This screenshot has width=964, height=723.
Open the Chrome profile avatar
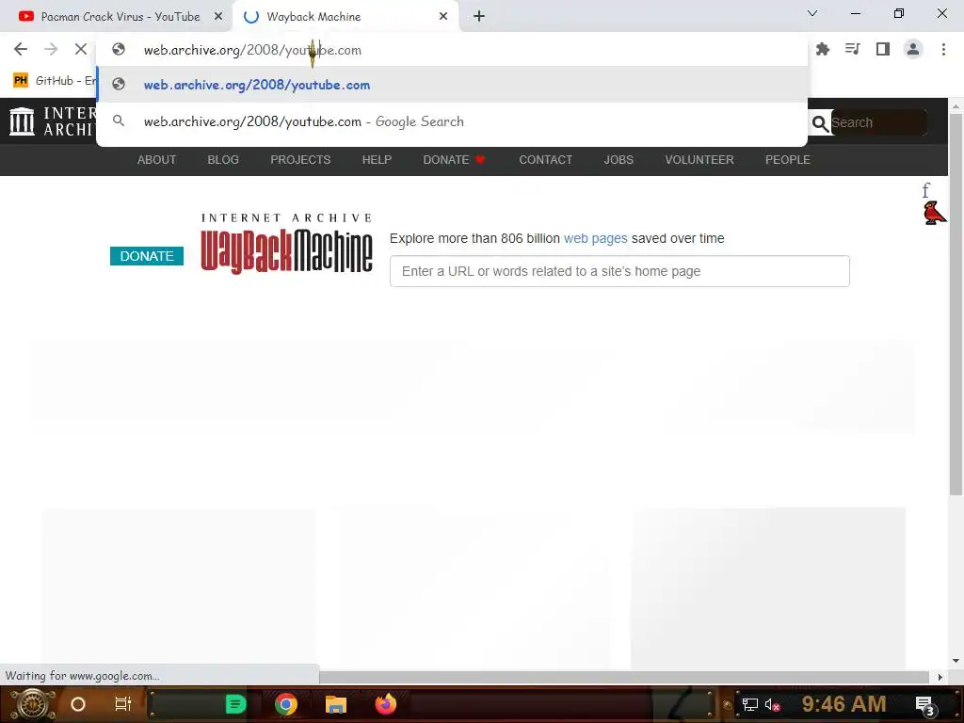(913, 49)
